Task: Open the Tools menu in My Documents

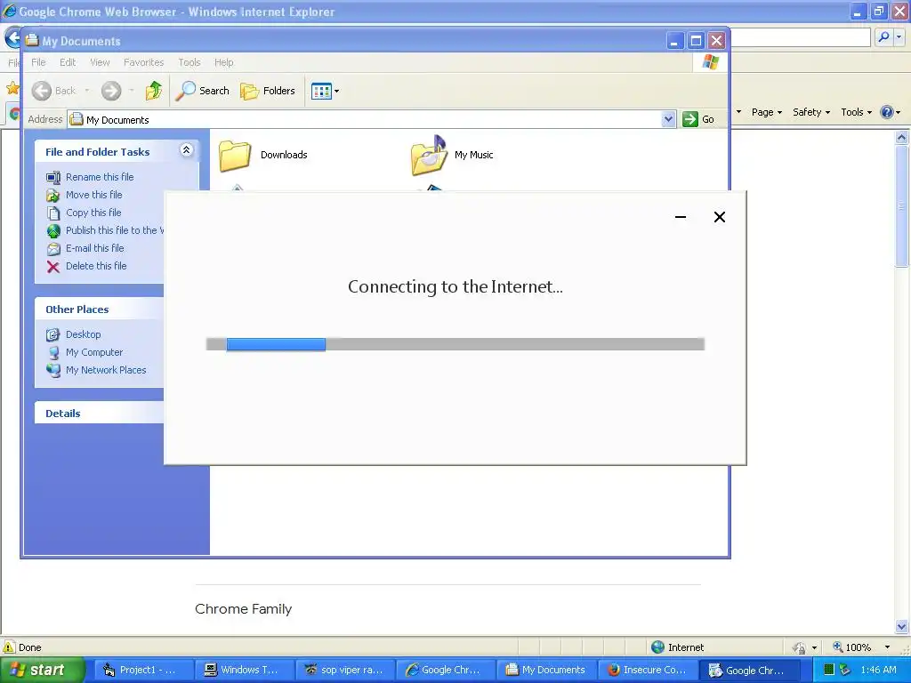Action: [x=189, y=62]
